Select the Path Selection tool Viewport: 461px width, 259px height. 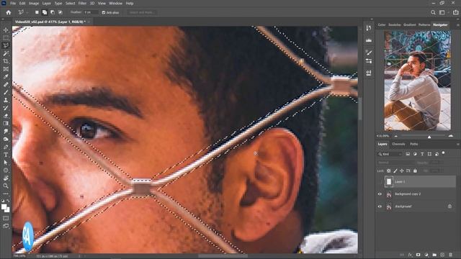pyautogui.click(x=6, y=163)
